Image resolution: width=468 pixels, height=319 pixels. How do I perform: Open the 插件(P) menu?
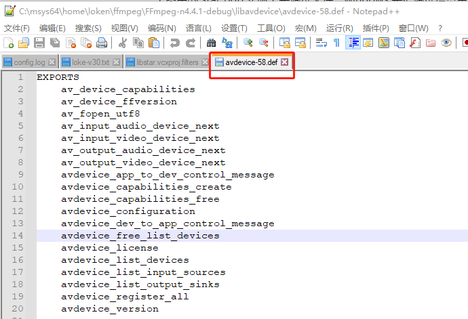[376, 28]
